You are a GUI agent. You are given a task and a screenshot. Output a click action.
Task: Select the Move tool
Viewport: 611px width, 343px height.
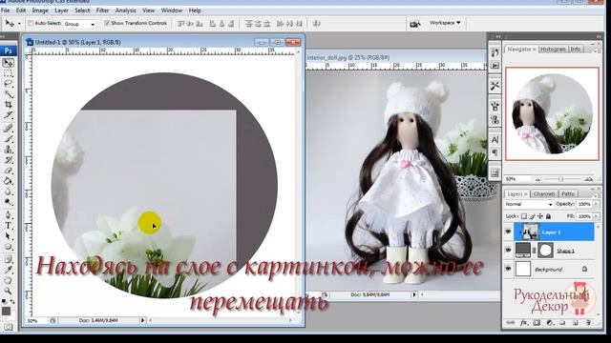9,63
